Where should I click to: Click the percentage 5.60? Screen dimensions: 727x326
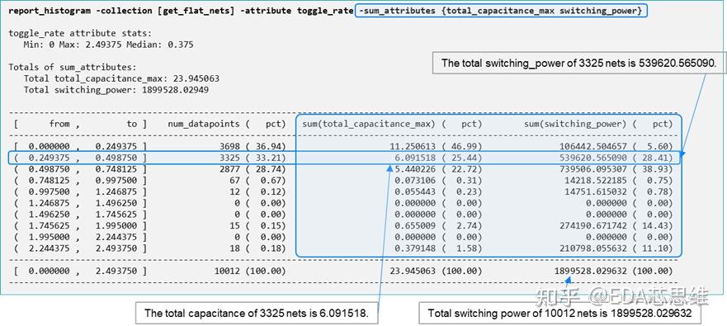click(x=658, y=147)
